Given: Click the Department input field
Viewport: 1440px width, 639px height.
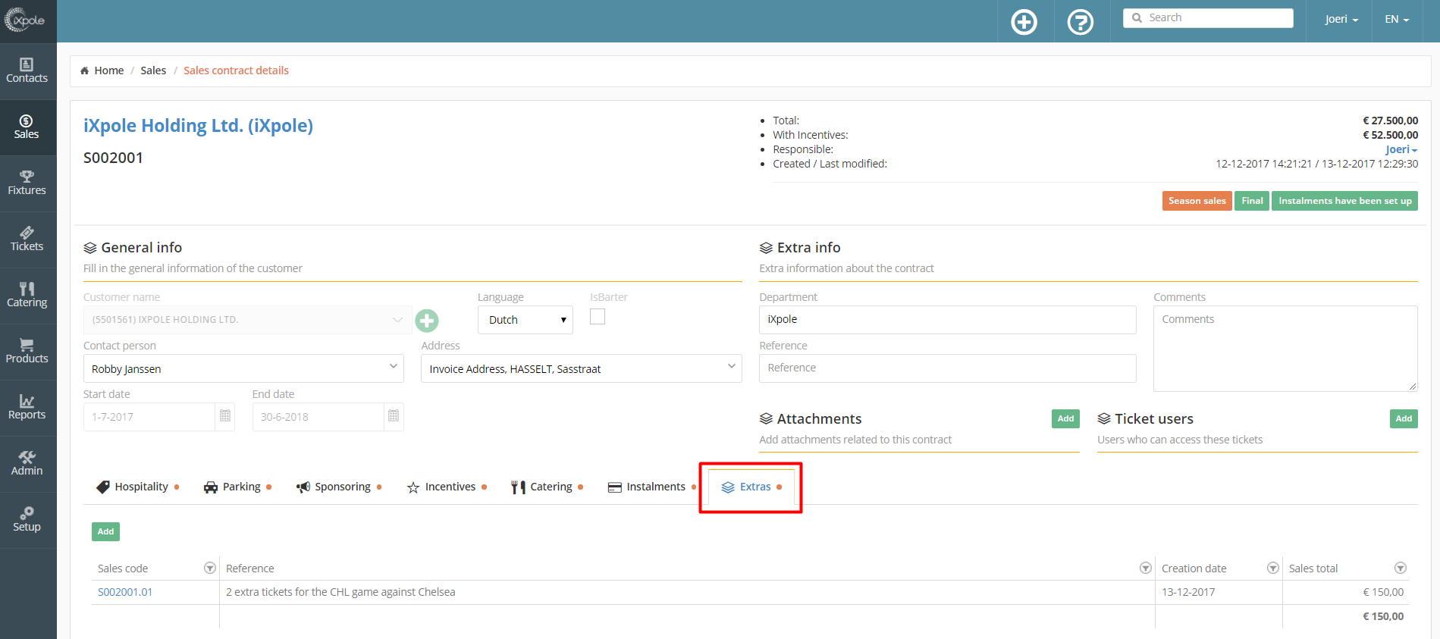Looking at the screenshot, I should [947, 319].
